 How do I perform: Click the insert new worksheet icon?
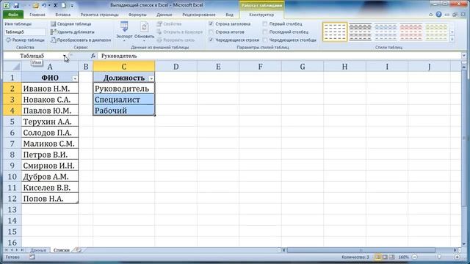[x=79, y=250]
